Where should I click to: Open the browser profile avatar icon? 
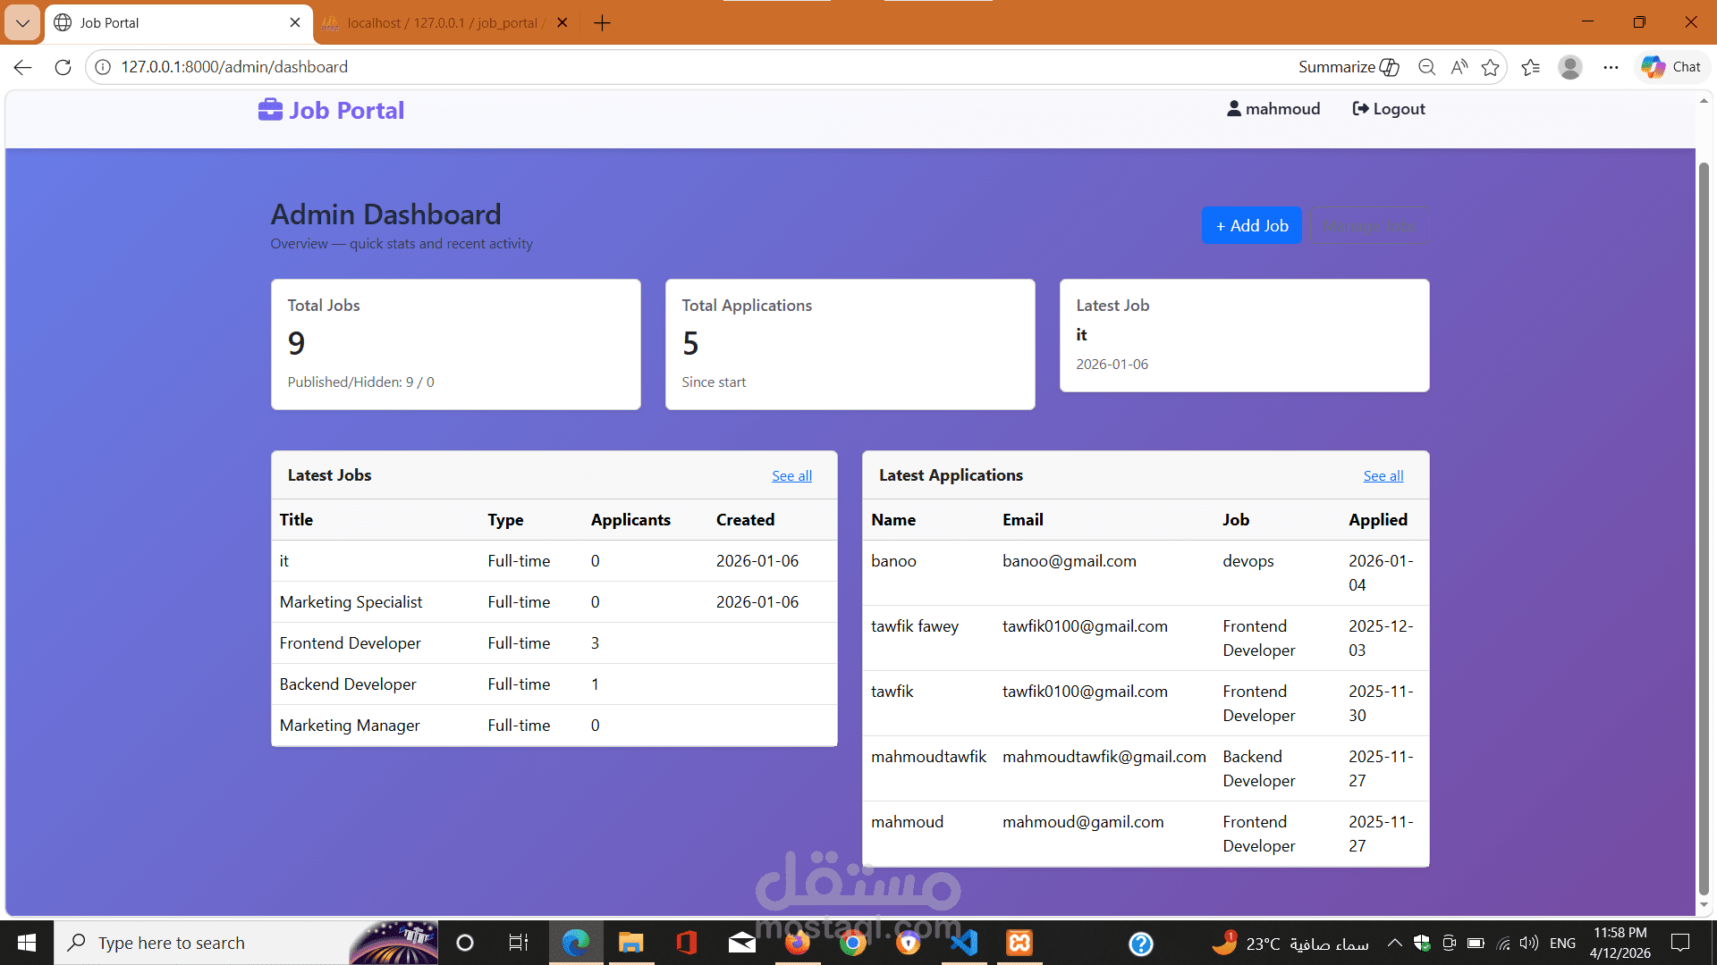1569,67
